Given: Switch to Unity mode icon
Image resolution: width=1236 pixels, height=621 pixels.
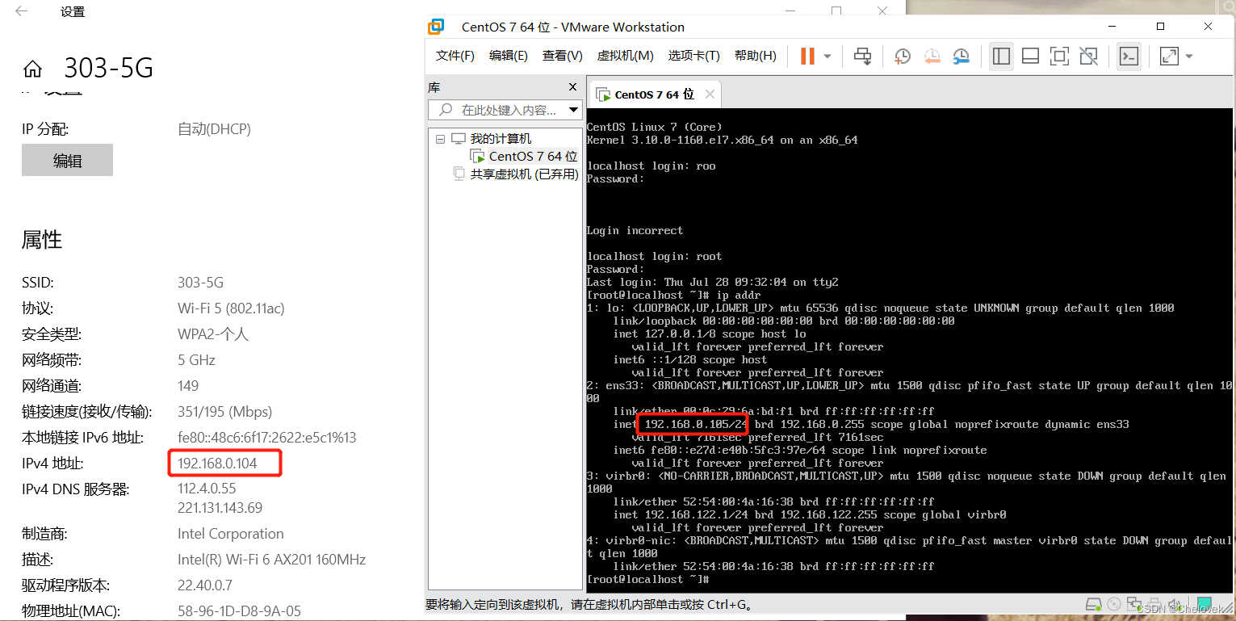Looking at the screenshot, I should [x=1088, y=56].
